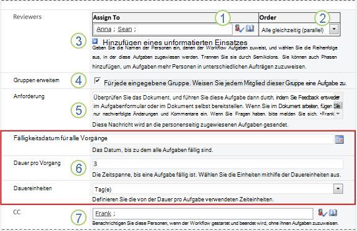Click the check names icon beside Assign To

[239, 28]
